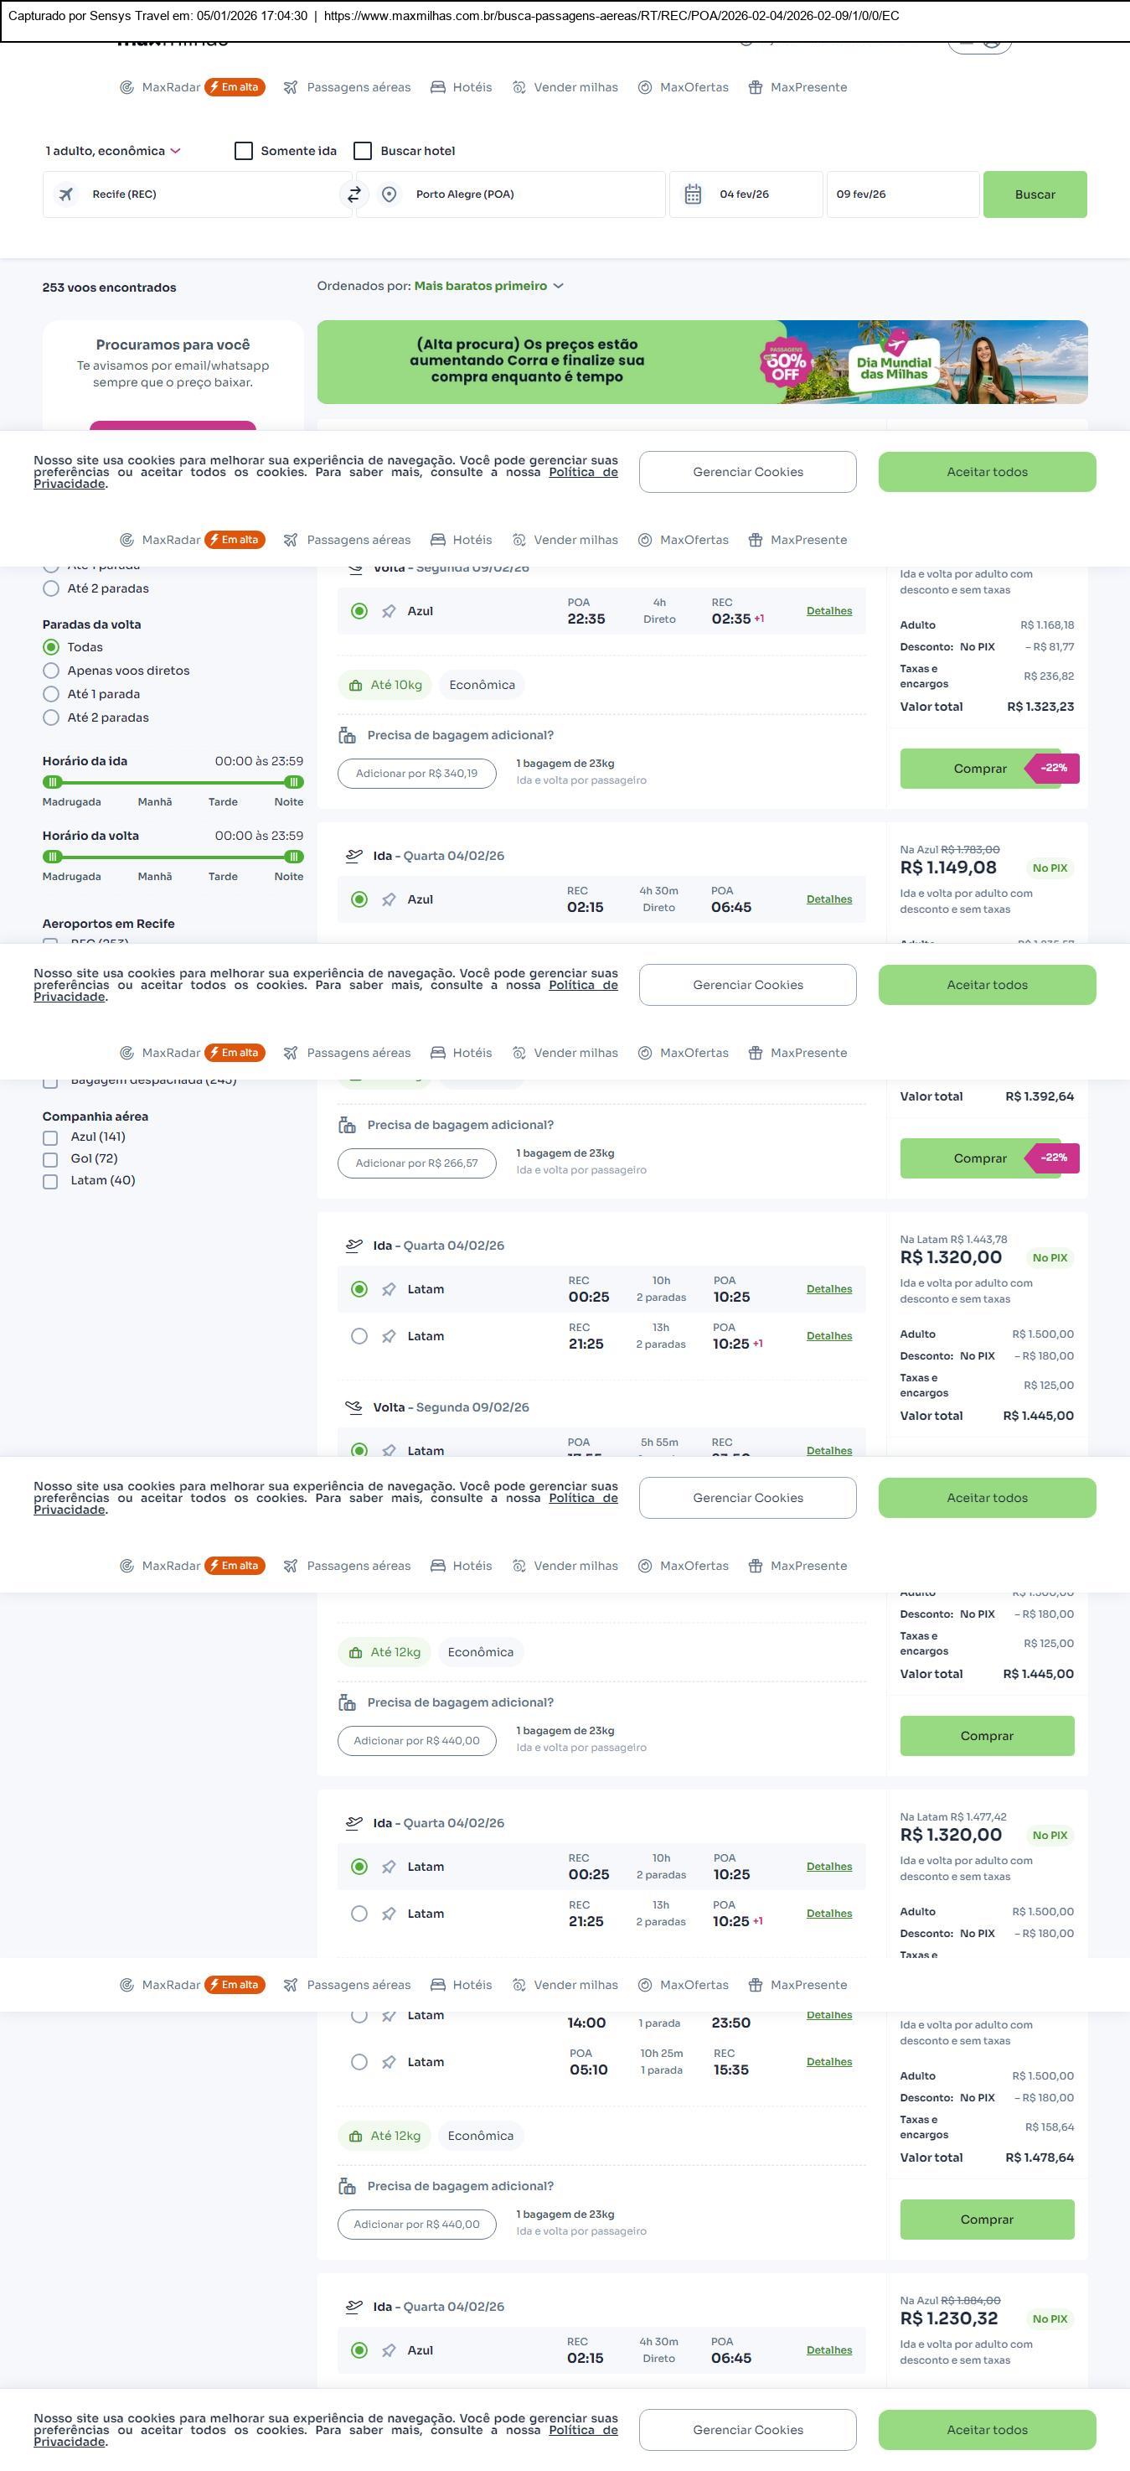Filter by Gol (72) airline checkbox
The height and width of the screenshot is (2471, 1130).
(51, 1160)
